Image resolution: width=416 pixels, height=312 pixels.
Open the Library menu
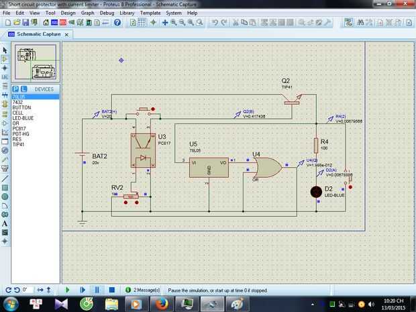pos(129,12)
